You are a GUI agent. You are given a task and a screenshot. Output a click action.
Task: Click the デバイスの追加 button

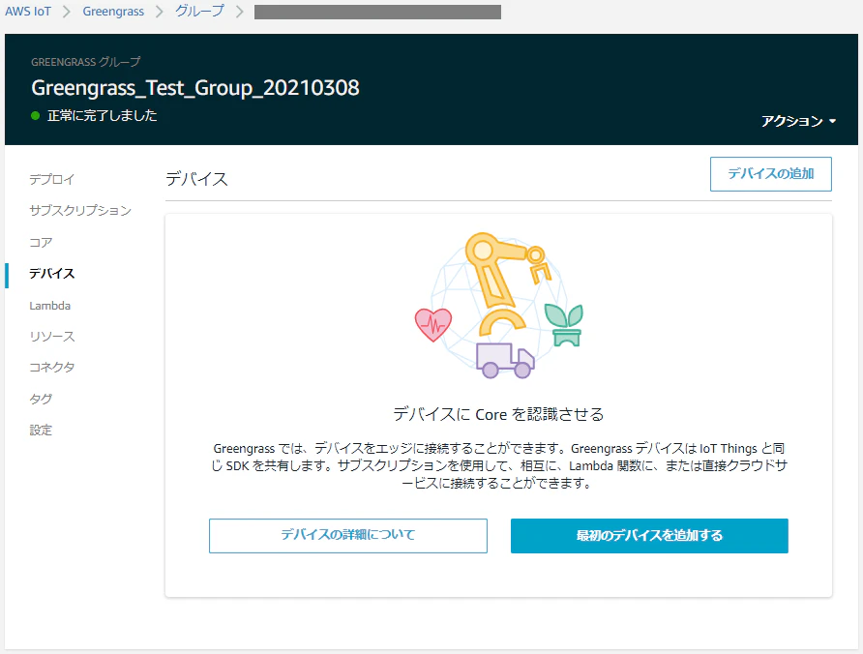pos(770,174)
